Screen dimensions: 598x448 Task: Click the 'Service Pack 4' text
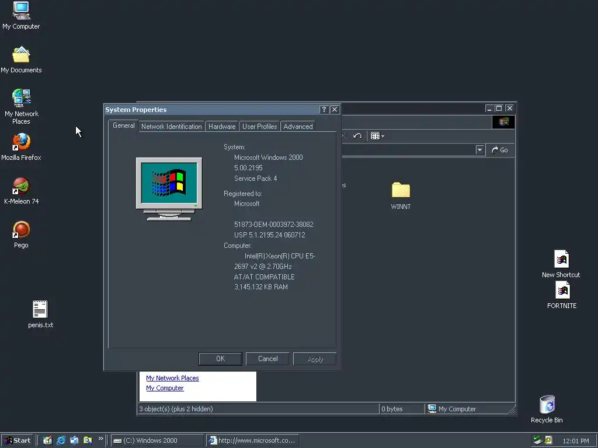coord(256,178)
